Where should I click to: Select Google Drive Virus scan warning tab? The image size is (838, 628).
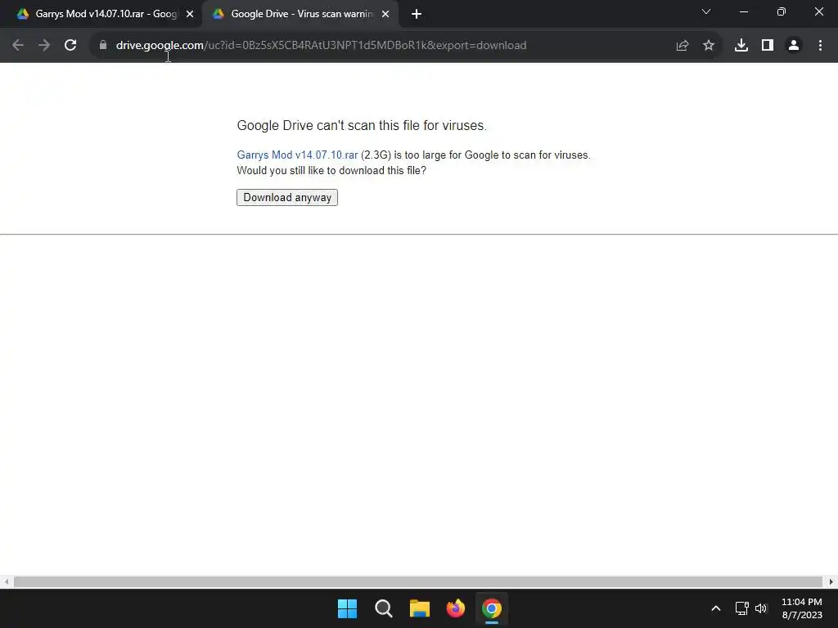[300, 14]
